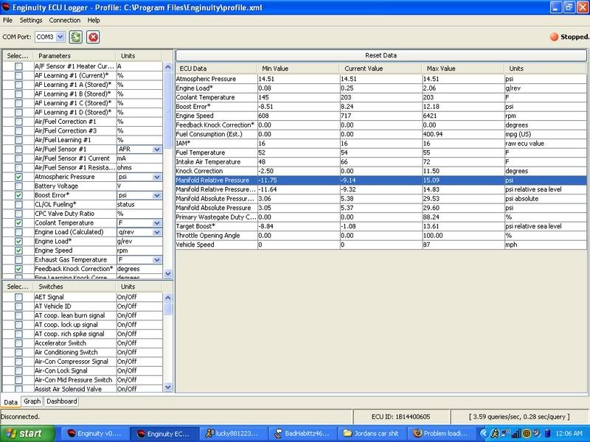This screenshot has height=442, width=590.
Task: Select the Vehicle Speed data row
Action: coord(381,245)
